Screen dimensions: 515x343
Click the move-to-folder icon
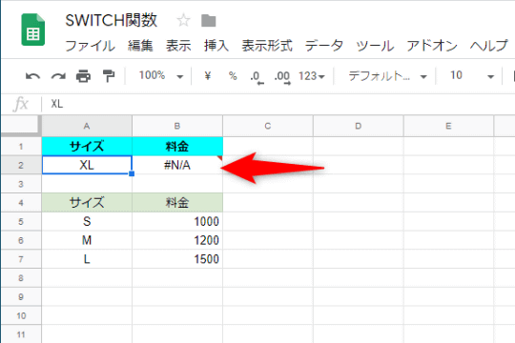point(209,21)
